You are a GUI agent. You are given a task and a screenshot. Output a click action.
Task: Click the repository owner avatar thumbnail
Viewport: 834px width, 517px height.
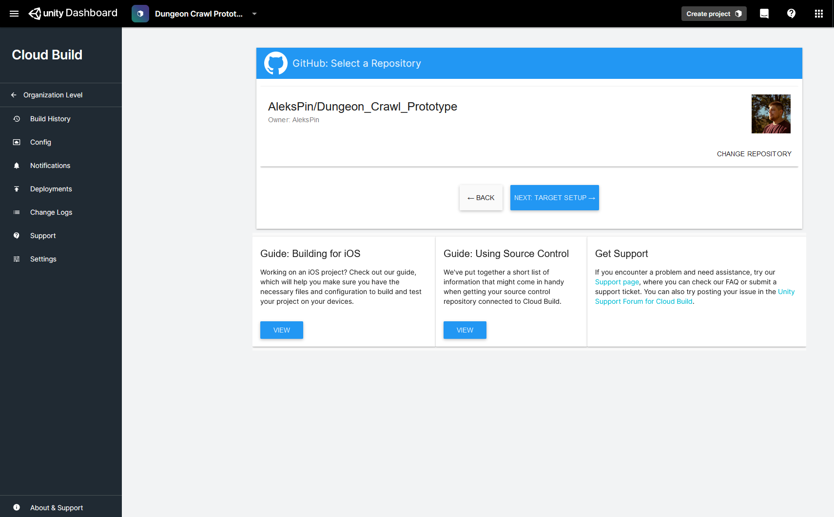click(x=771, y=114)
